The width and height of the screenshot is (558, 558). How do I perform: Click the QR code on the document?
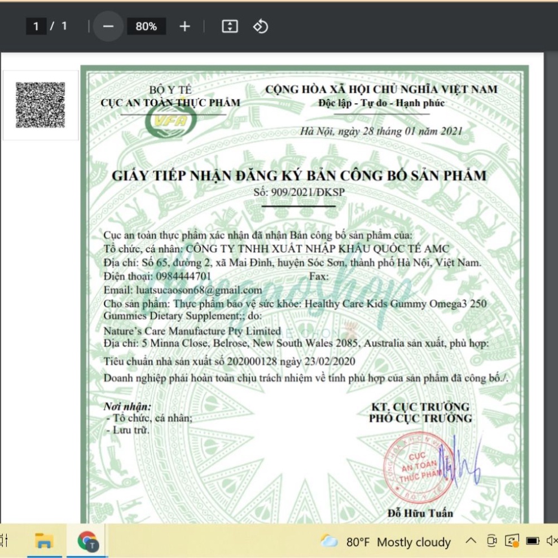tap(40, 105)
